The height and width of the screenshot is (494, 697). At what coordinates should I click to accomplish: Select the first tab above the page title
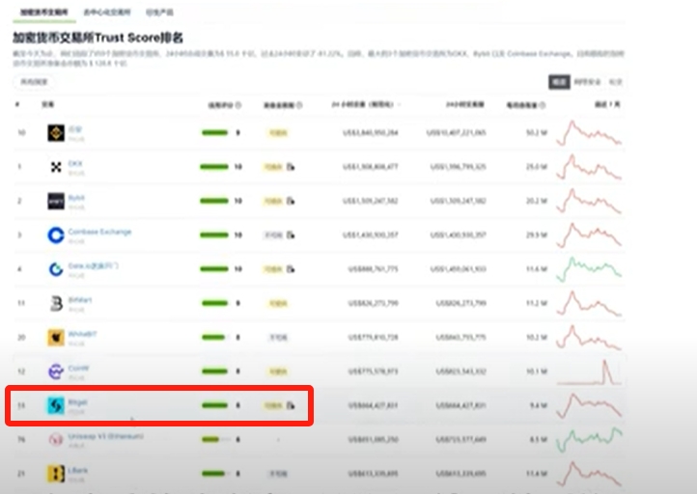[41, 12]
